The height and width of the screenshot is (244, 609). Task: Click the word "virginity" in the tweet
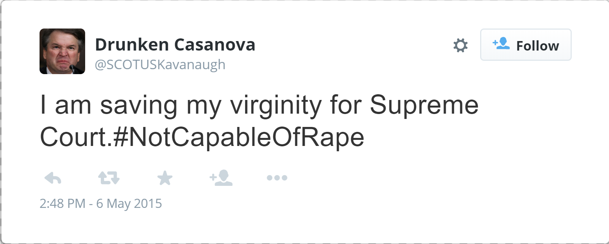click(x=276, y=105)
